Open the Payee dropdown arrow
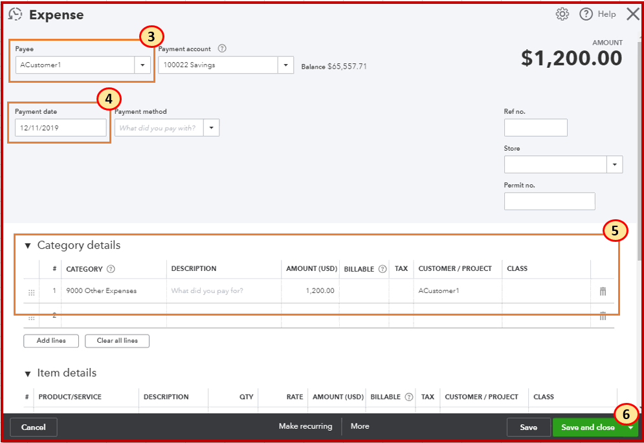Viewport: 644px width, 443px height. 142,65
